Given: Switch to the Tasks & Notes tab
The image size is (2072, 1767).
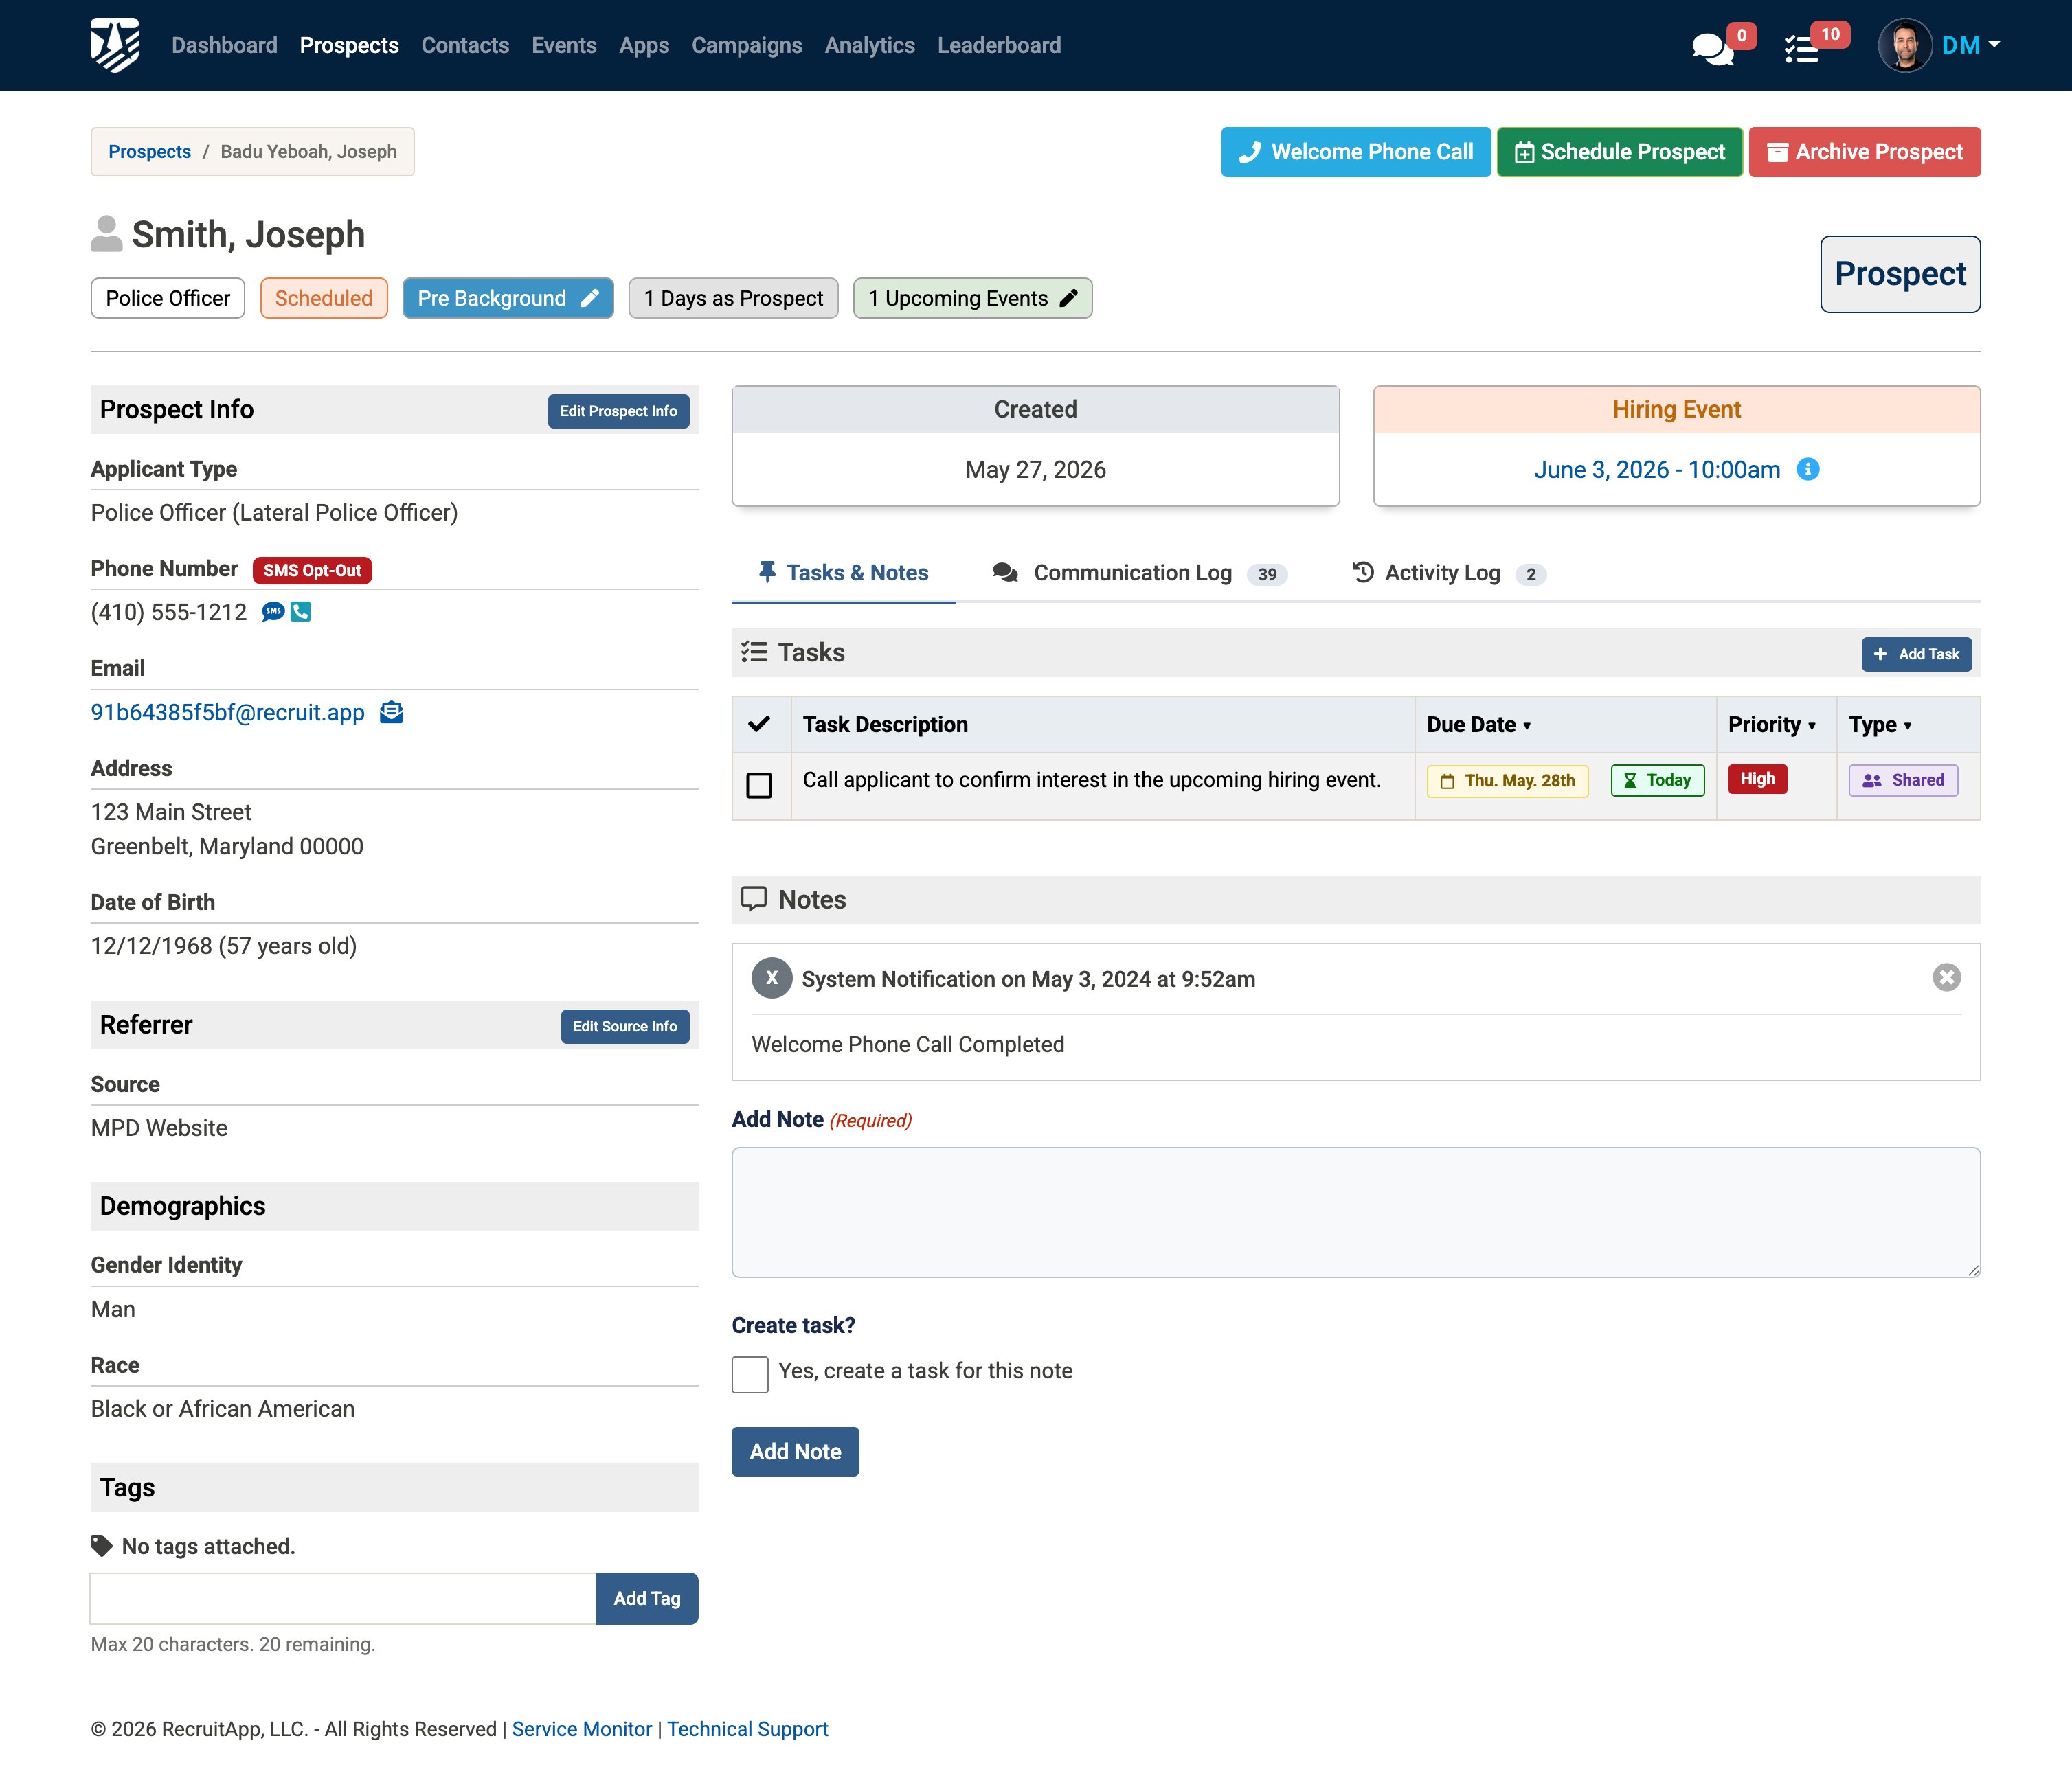Looking at the screenshot, I should (844, 573).
